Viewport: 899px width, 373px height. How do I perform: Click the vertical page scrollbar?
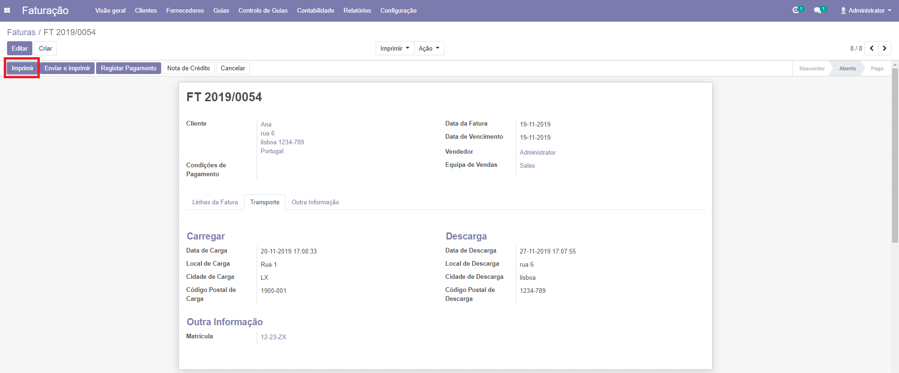coord(895,155)
